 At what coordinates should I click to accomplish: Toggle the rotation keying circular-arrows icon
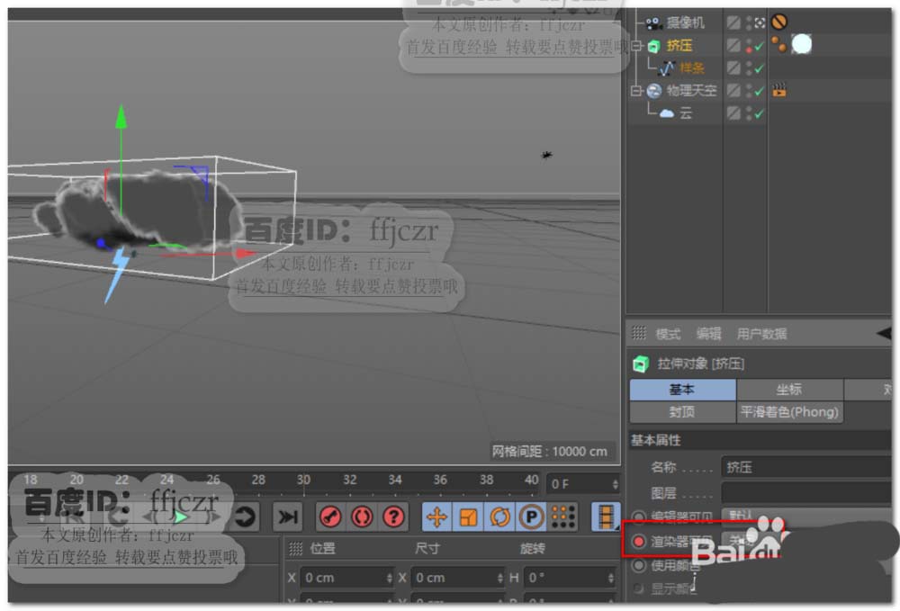click(499, 517)
